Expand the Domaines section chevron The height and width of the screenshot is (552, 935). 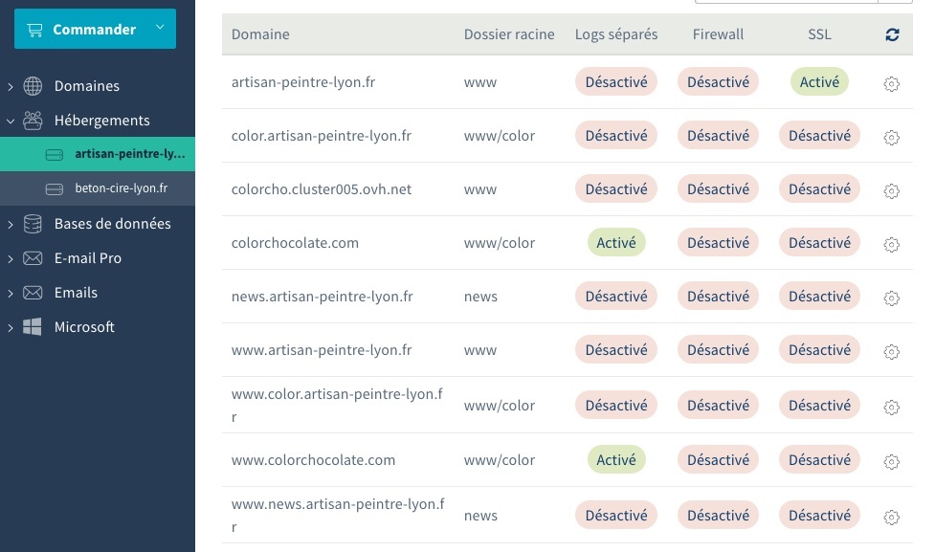tap(11, 86)
